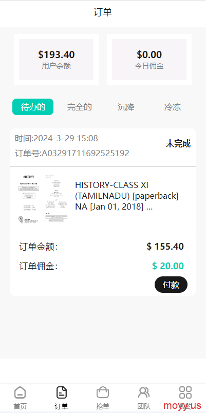Click the green $ 20.00 commission value
Image resolution: width=206 pixels, height=413 pixels.
pos(168,266)
